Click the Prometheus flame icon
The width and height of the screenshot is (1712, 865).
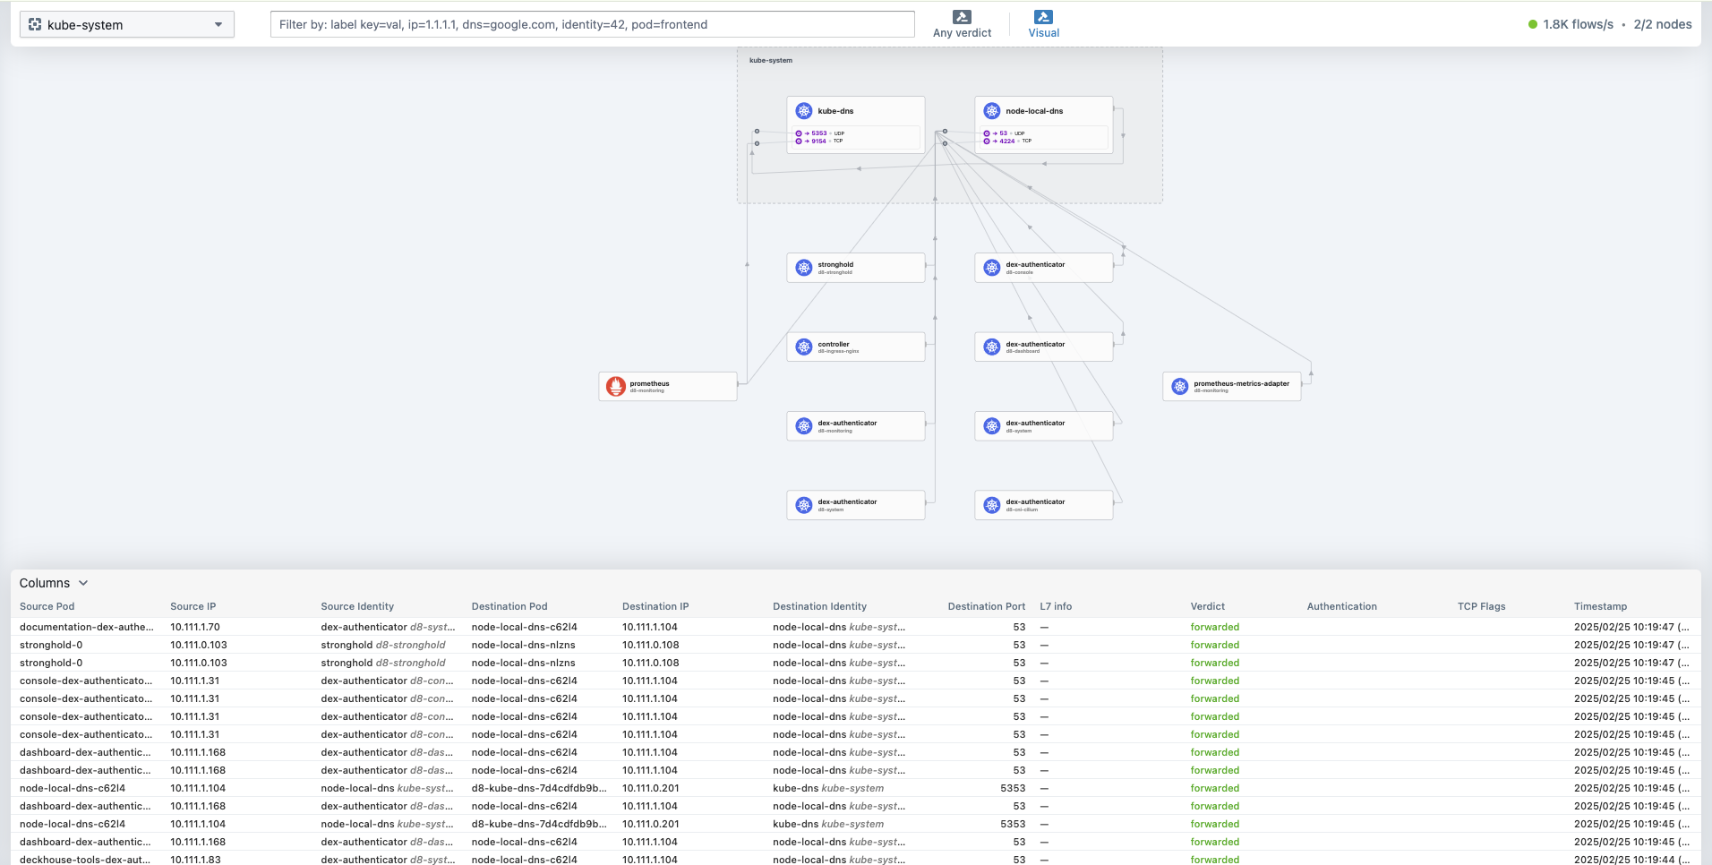615,386
